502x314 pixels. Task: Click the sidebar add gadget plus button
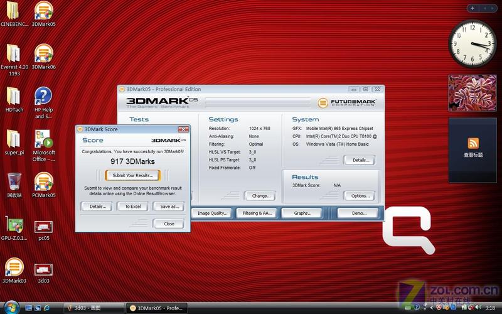[x=473, y=8]
